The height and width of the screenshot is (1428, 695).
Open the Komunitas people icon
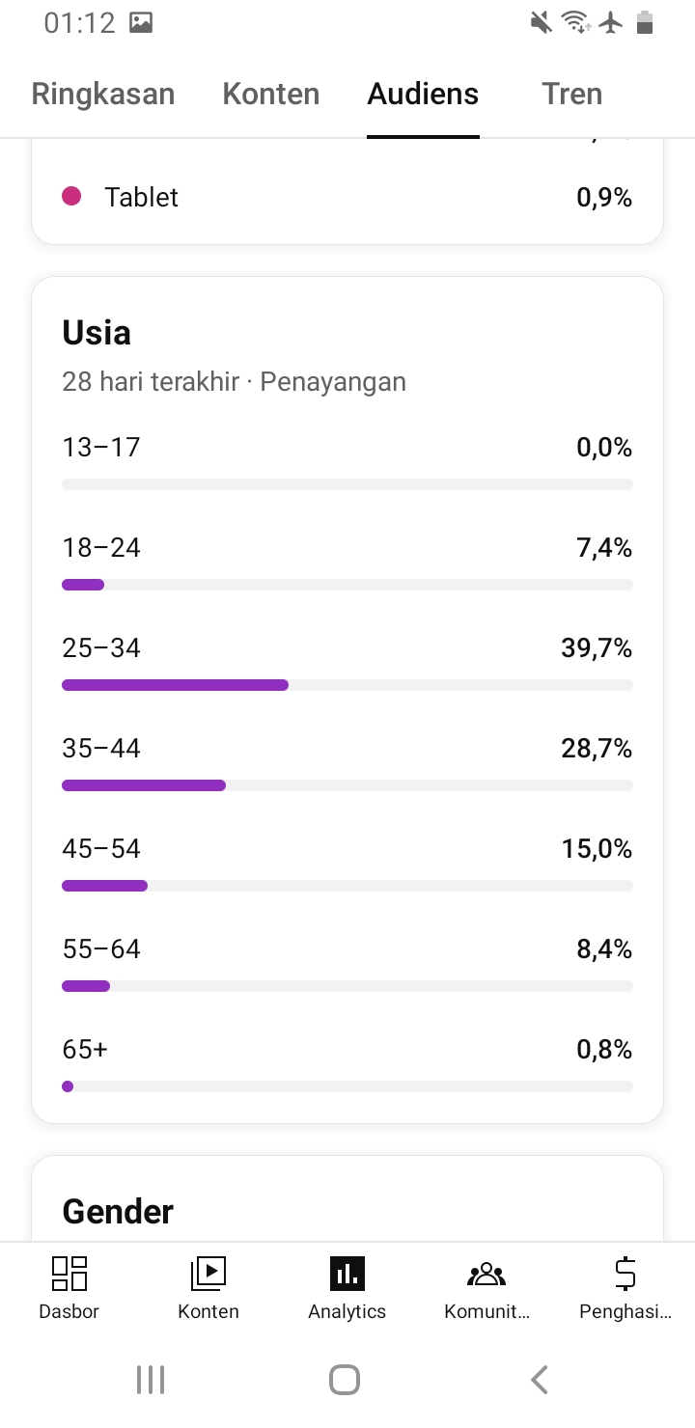(x=486, y=1275)
